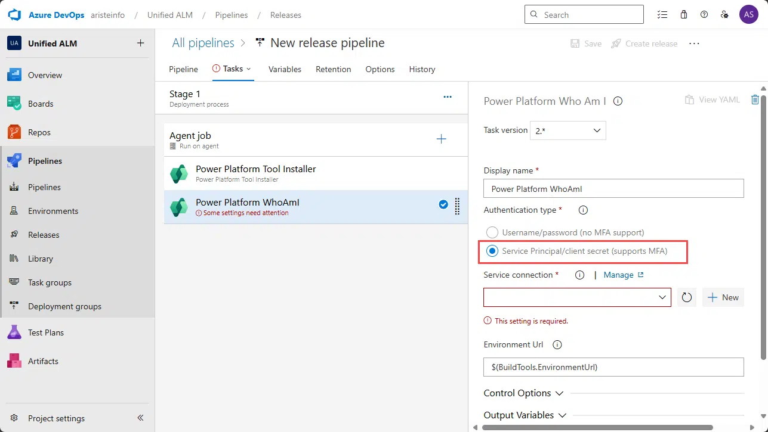768x432 pixels.
Task: Expand the Control Options section
Action: (x=523, y=393)
